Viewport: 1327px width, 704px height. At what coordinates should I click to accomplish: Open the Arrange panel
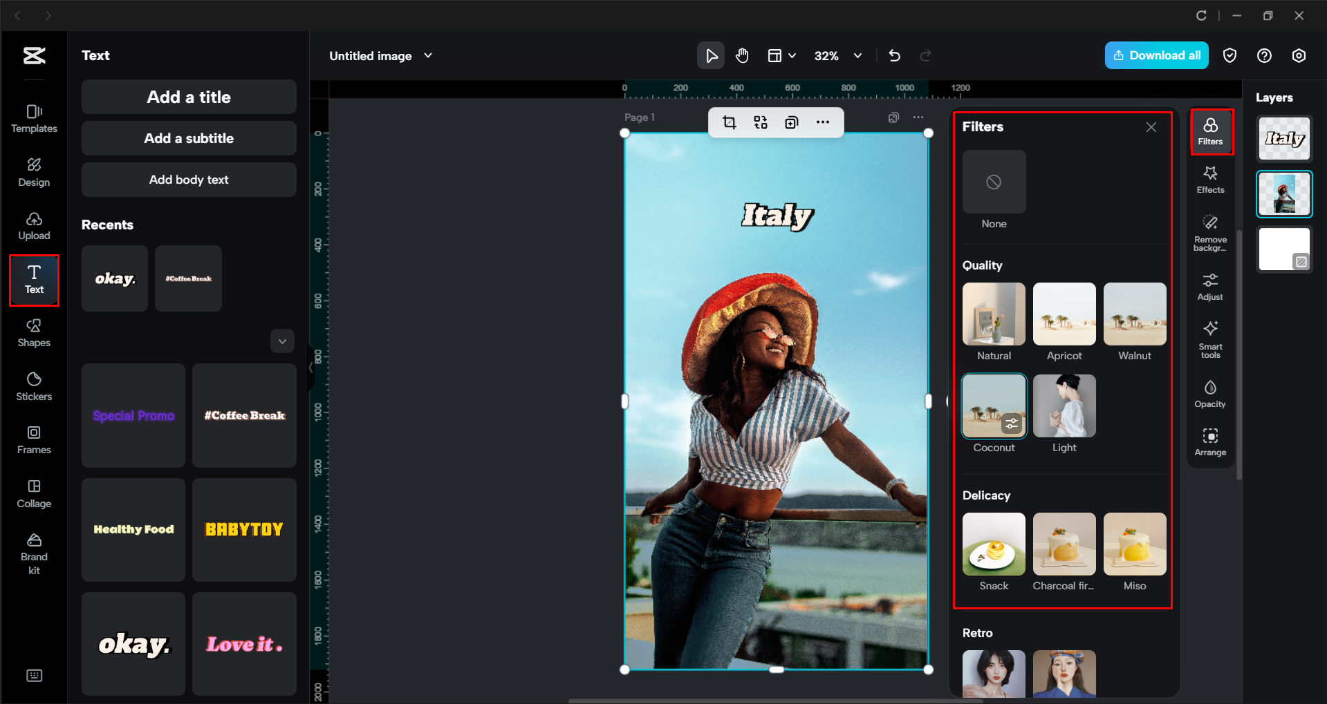(x=1209, y=441)
